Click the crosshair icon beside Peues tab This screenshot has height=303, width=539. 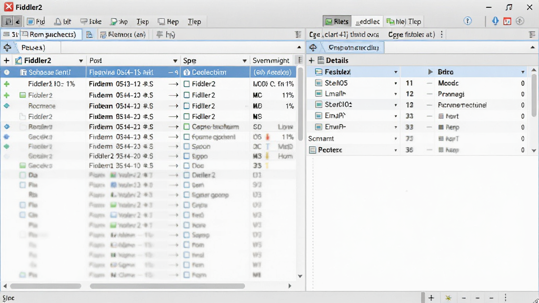coord(7,47)
